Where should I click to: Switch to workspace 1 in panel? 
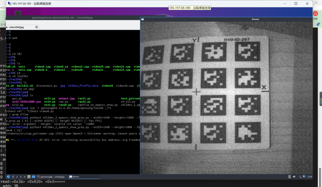13,176
